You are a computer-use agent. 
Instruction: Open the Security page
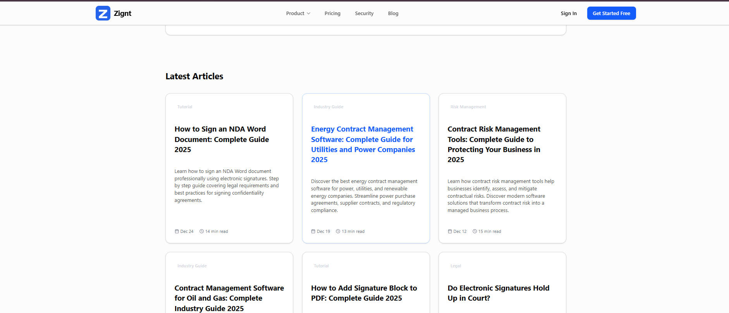point(364,13)
